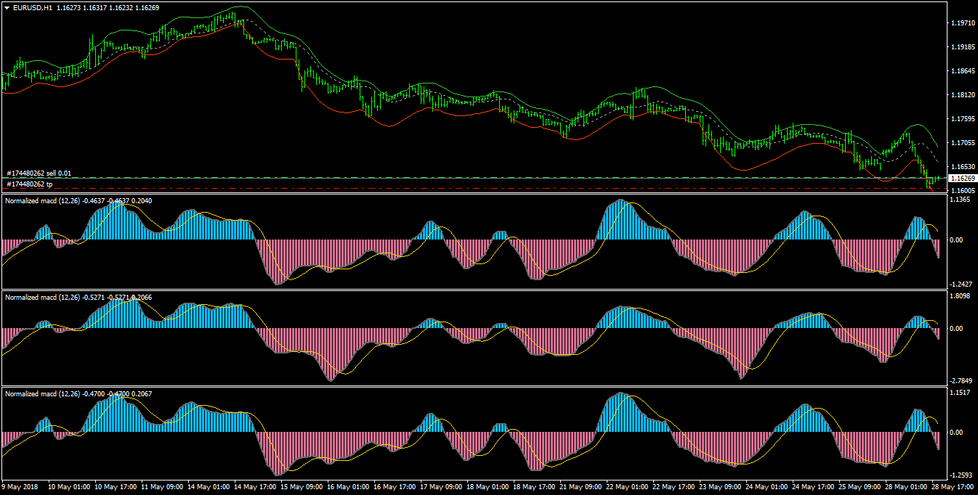Click the 17 May 09:00 time axis label
This screenshot has width=978, height=495.
(x=442, y=487)
